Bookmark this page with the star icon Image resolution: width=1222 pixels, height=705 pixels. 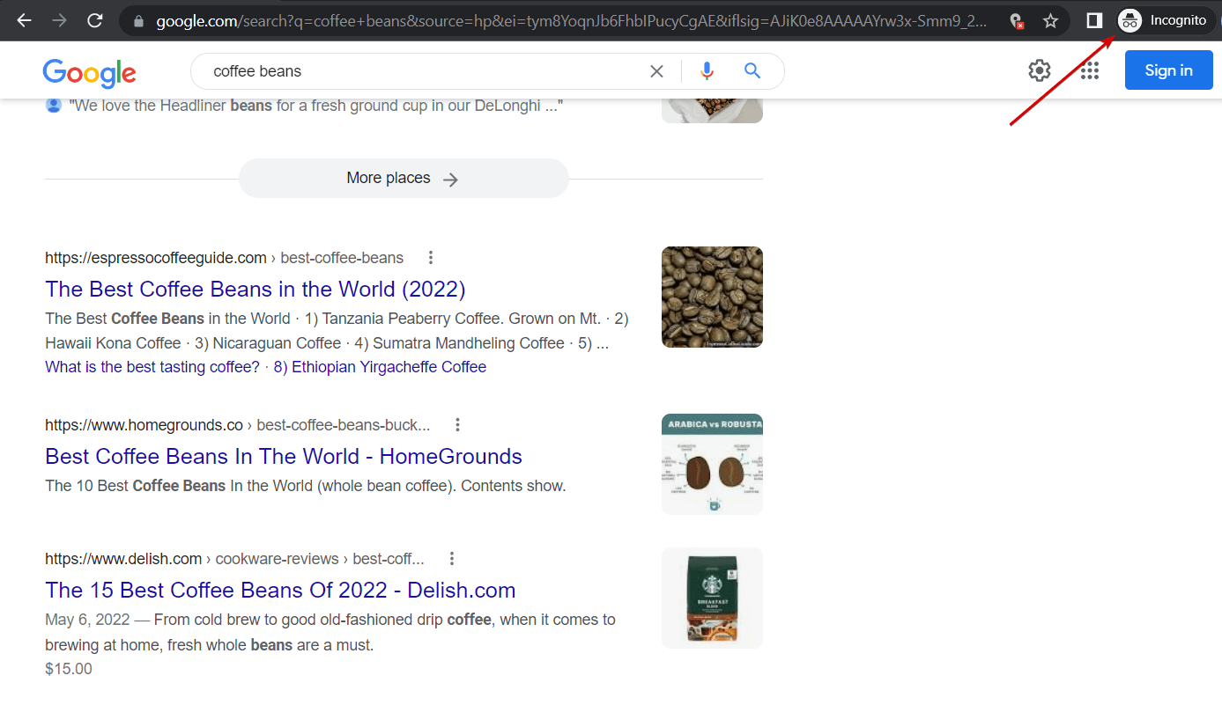[1051, 20]
